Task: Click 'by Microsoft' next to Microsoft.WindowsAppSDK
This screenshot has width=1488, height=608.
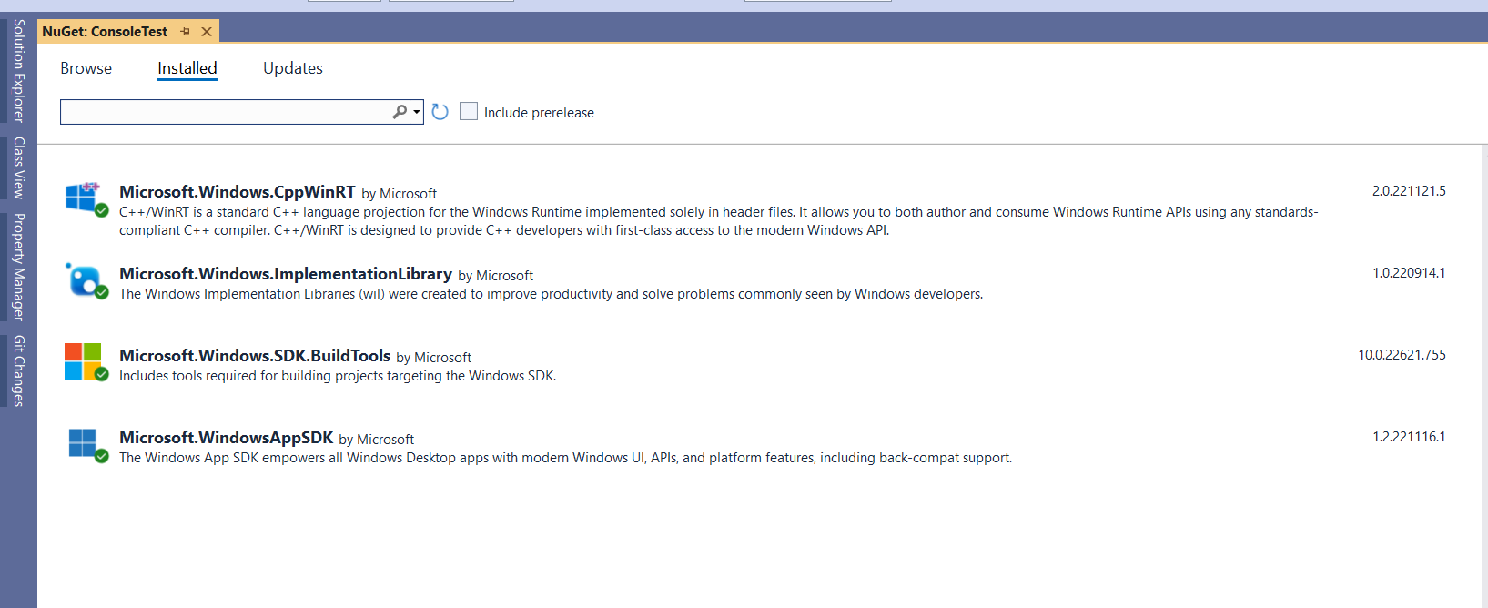Action: (x=377, y=440)
